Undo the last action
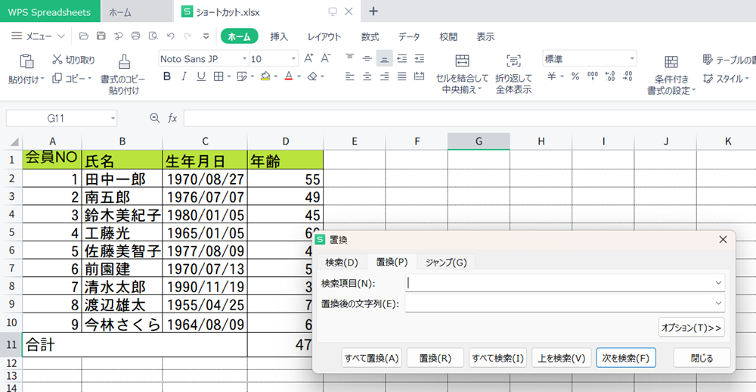Viewport: 756px width, 392px height. pos(170,36)
